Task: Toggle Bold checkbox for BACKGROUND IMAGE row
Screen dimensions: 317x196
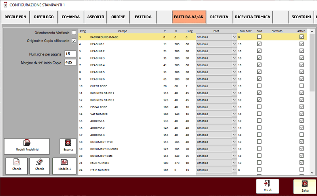Action: pyautogui.click(x=259, y=37)
